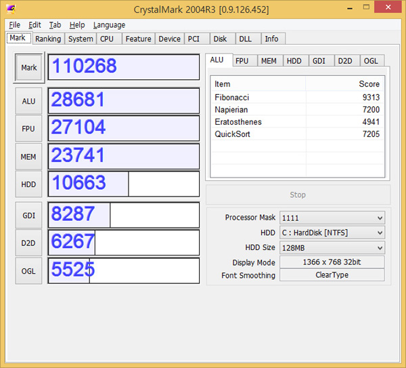The image size is (406, 368).
Task: Click the OGL score bar 5525
Action: pos(124,270)
